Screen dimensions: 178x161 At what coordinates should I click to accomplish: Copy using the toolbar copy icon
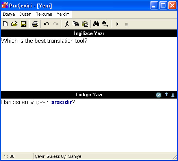[76, 24]
